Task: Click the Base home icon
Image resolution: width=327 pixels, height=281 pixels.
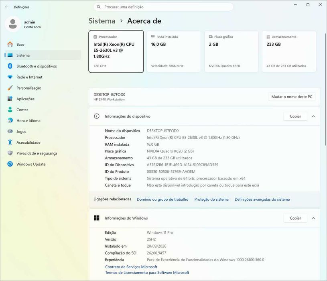Action: click(10, 44)
